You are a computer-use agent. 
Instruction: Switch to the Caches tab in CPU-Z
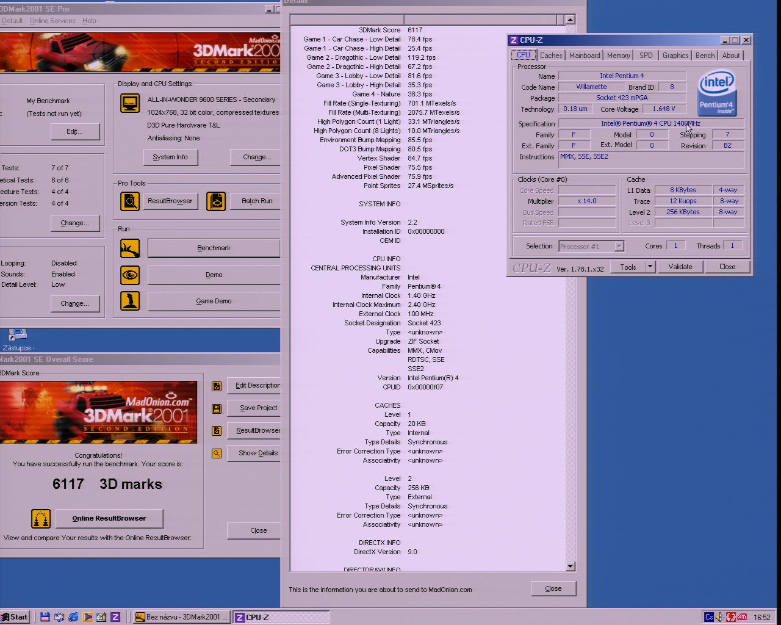(551, 55)
